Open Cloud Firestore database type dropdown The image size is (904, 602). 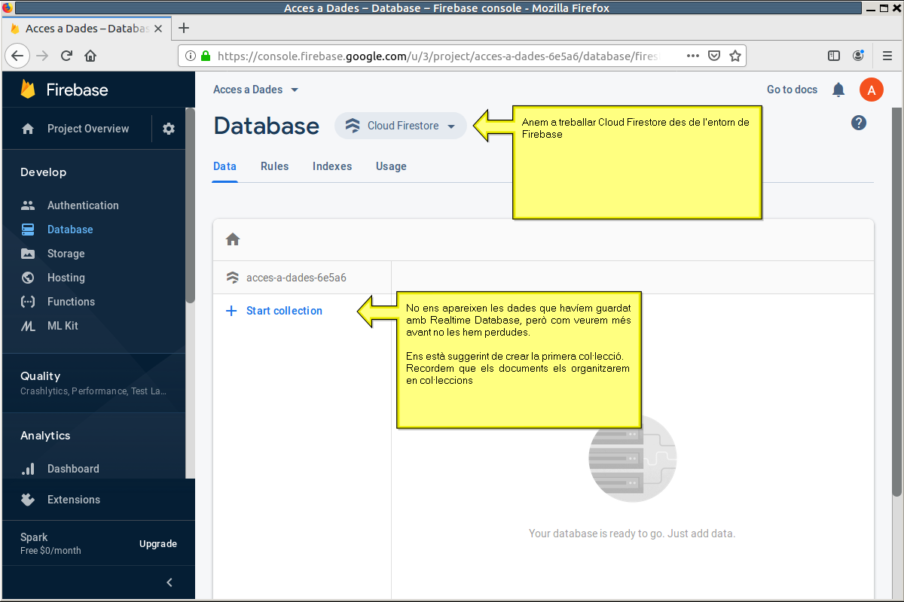[x=401, y=126]
